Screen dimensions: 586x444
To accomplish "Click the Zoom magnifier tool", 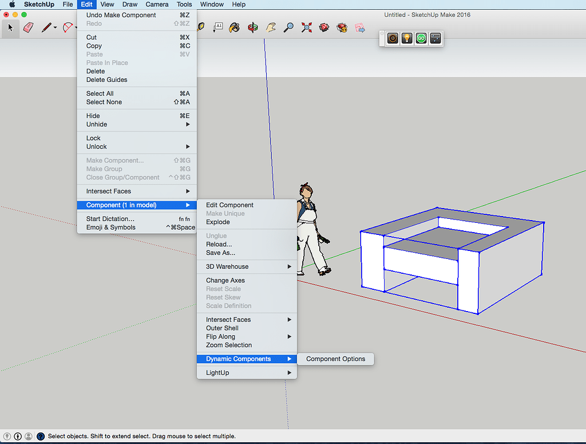I will [x=289, y=27].
